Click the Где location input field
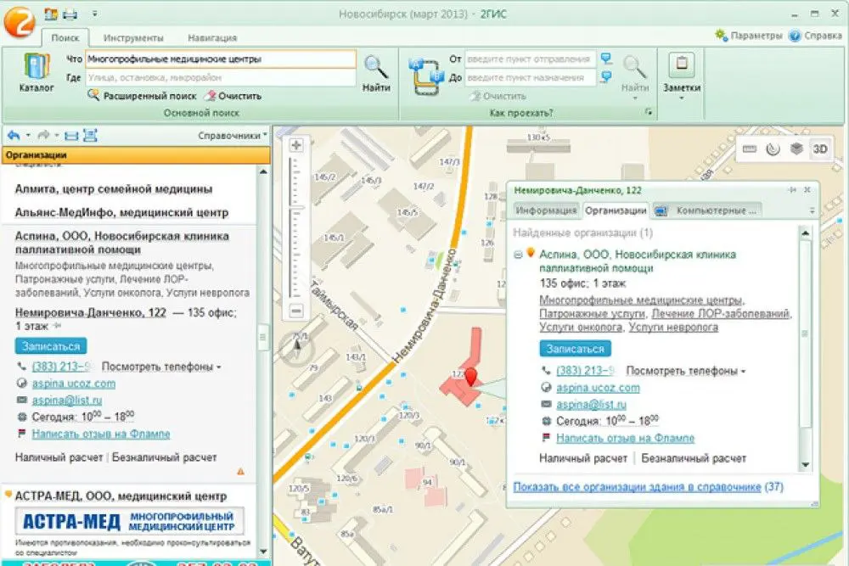 coord(221,78)
